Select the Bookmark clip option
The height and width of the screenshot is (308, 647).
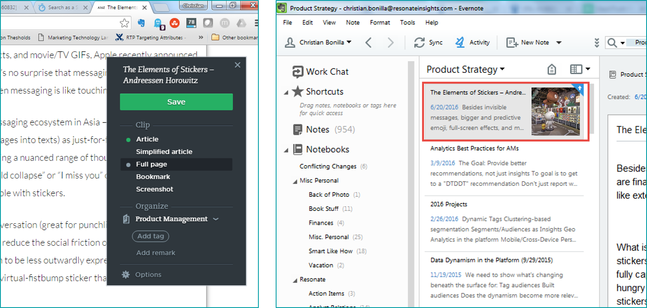pos(153,177)
